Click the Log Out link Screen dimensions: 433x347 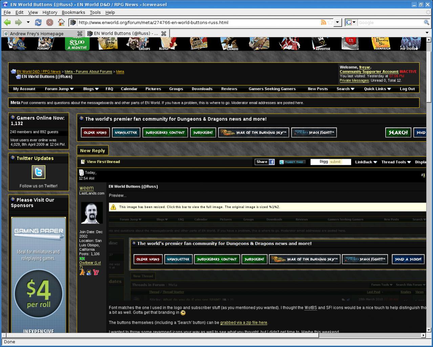[x=407, y=89]
